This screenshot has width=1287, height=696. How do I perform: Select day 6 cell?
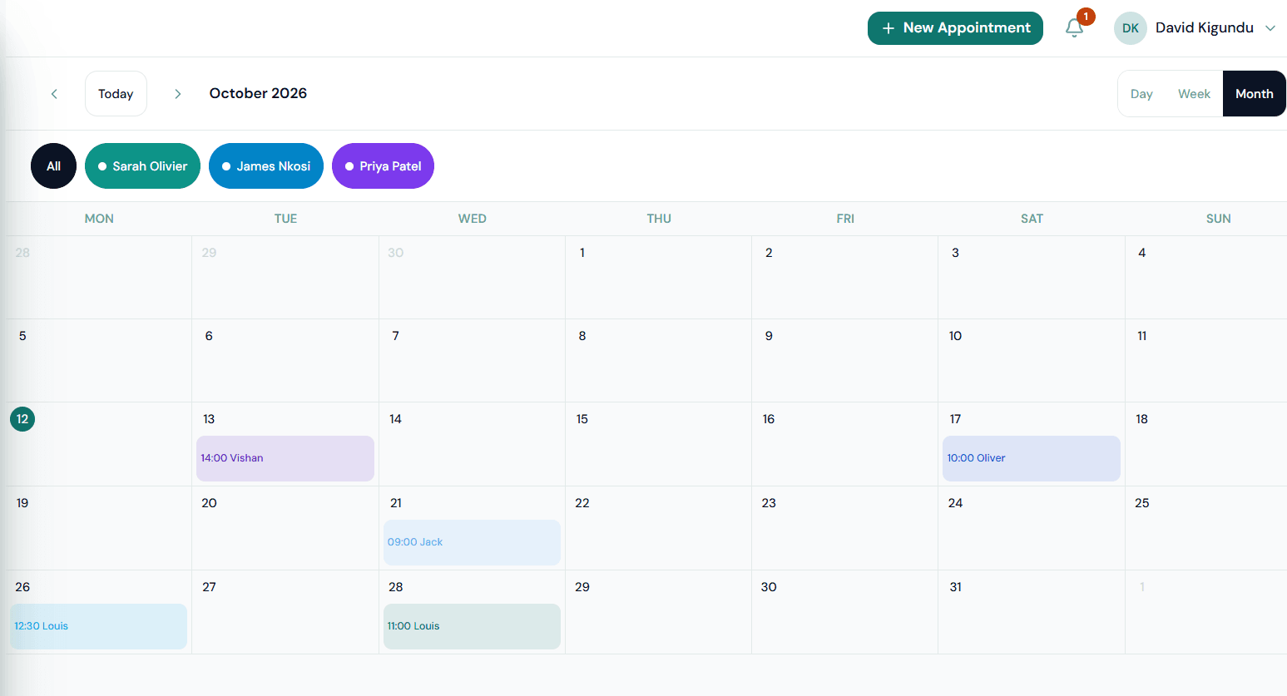[285, 361]
